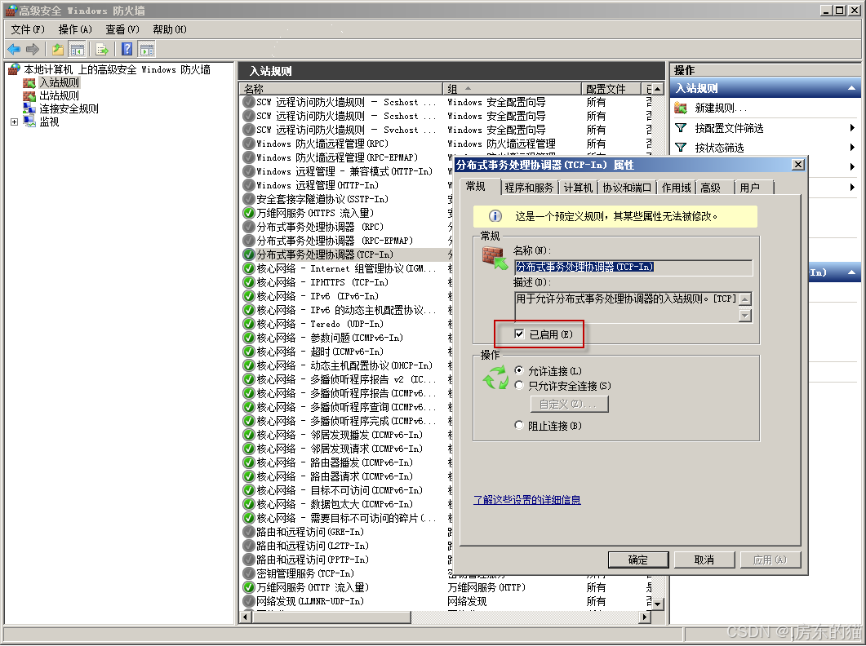Viewport: 866px width, 646px height.
Task: Sort by the 组 column header
Action: tap(512, 89)
